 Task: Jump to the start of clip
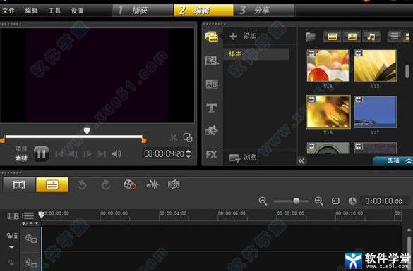(59, 154)
